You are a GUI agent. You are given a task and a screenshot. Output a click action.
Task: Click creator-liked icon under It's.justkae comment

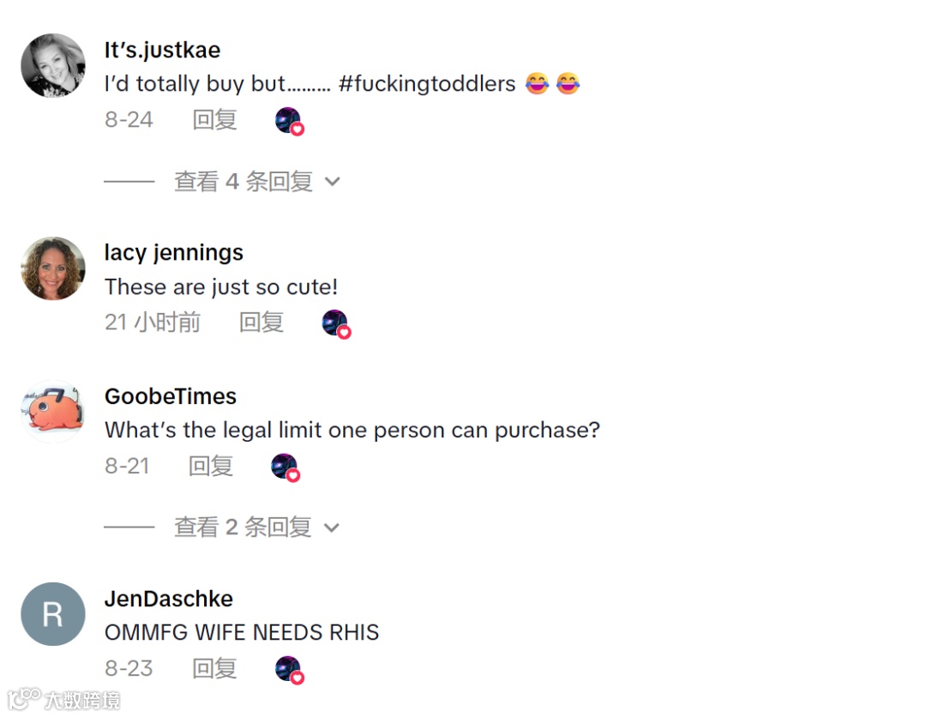pos(290,122)
